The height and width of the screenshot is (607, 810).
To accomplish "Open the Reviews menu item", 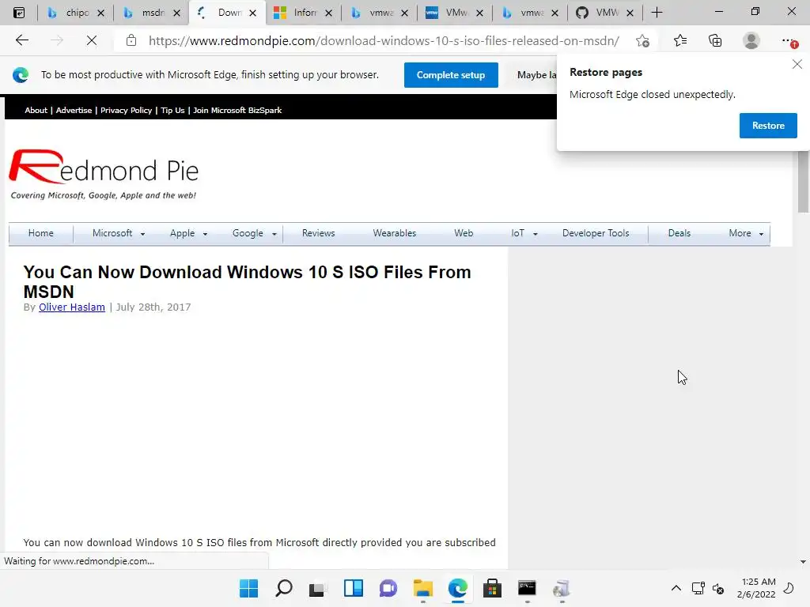I will point(318,233).
